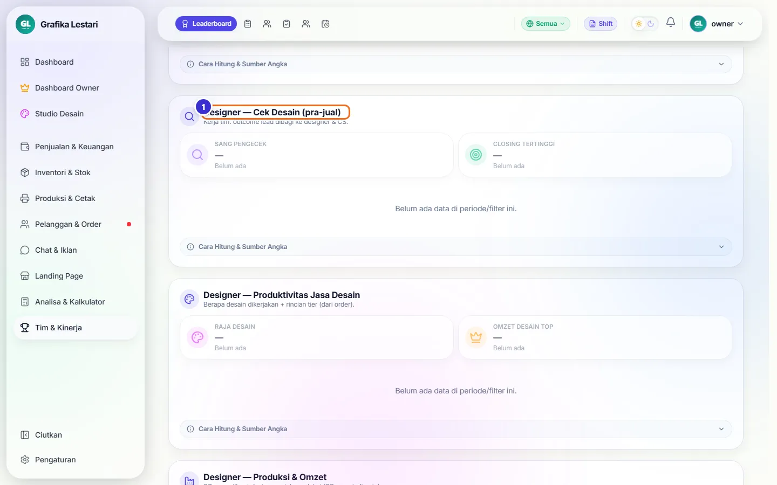777x485 pixels.
Task: Click the Inventori & Stok box icon
Action: tap(25, 172)
